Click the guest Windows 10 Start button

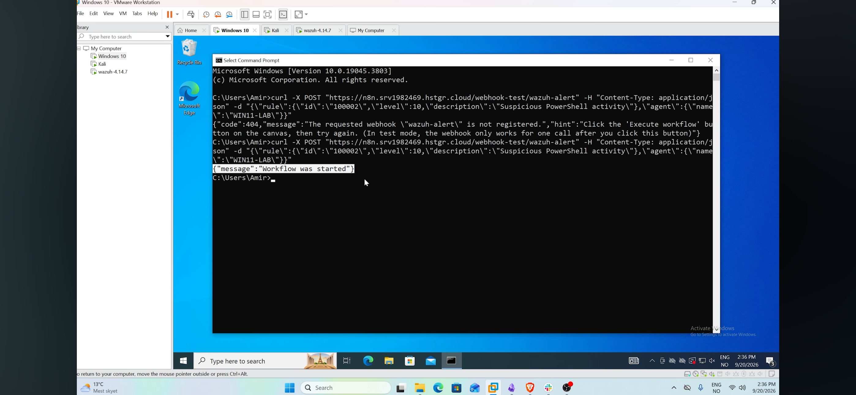click(x=183, y=361)
